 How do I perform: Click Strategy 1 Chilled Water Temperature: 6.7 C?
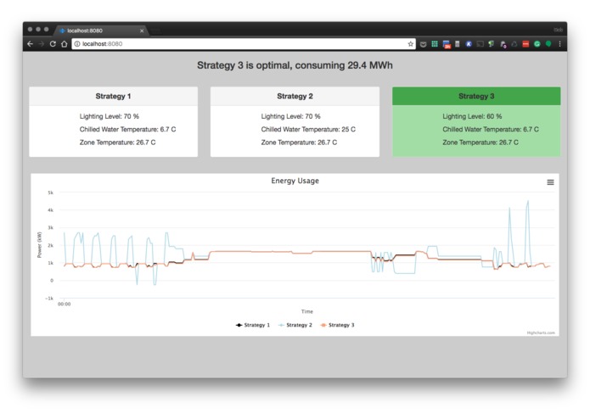tap(127, 129)
